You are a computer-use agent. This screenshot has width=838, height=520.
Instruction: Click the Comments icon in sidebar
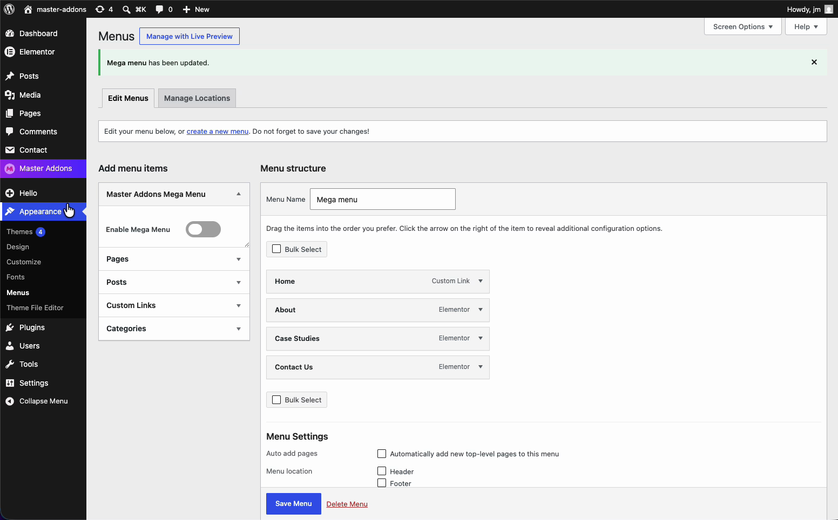10,132
